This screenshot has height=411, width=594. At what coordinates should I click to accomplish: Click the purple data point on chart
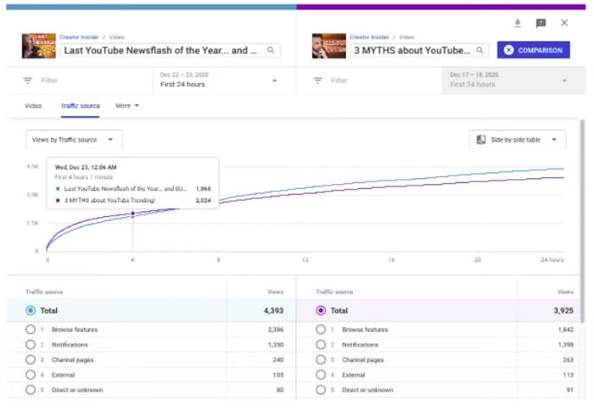coord(132,214)
